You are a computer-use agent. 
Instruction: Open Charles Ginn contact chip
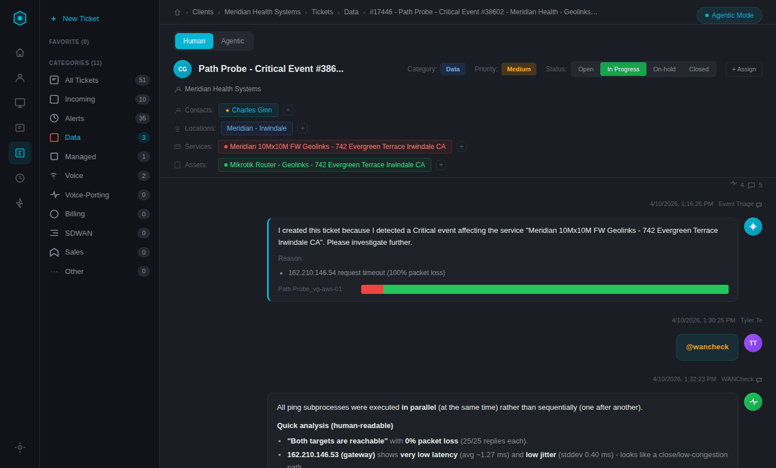click(x=248, y=110)
